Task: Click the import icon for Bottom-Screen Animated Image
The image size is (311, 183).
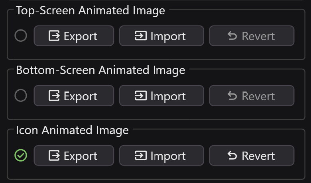Action: (141, 96)
